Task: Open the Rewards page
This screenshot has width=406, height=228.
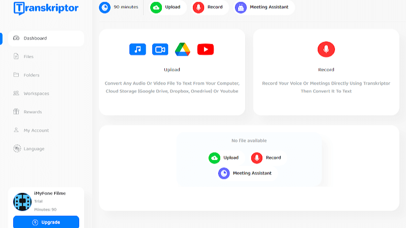Action: [x=32, y=112]
